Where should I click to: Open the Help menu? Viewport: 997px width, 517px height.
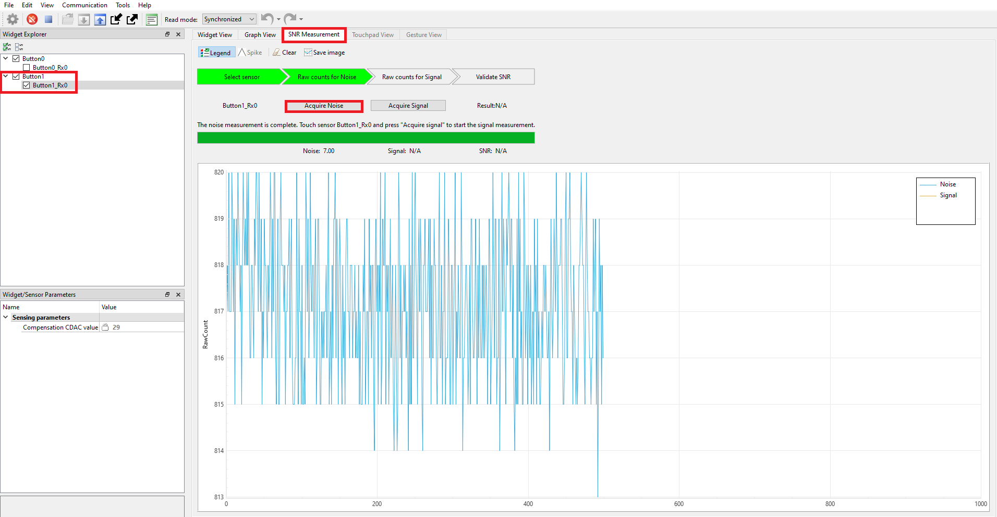144,5
